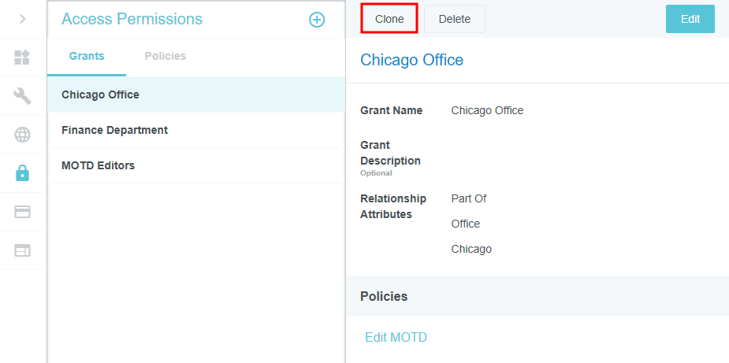Open the dashboard widgets icon
This screenshot has height=363, width=729.
coord(22,57)
